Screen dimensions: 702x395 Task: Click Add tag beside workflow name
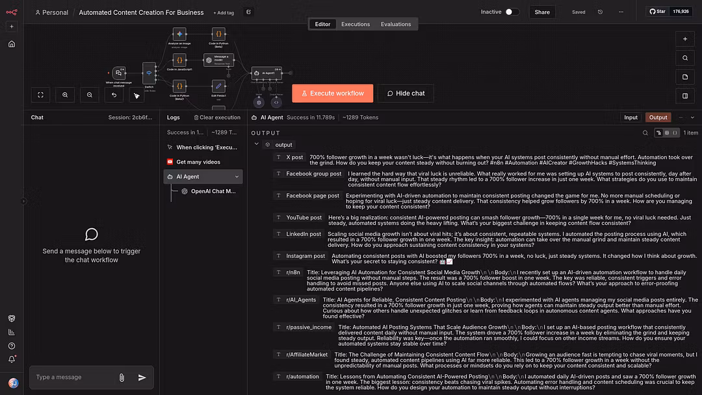point(224,13)
